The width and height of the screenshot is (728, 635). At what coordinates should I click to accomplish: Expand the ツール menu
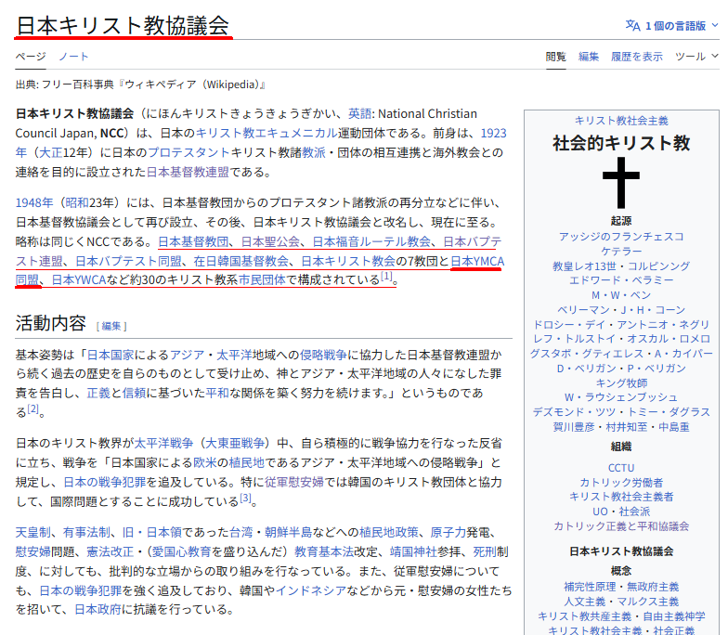pos(696,57)
